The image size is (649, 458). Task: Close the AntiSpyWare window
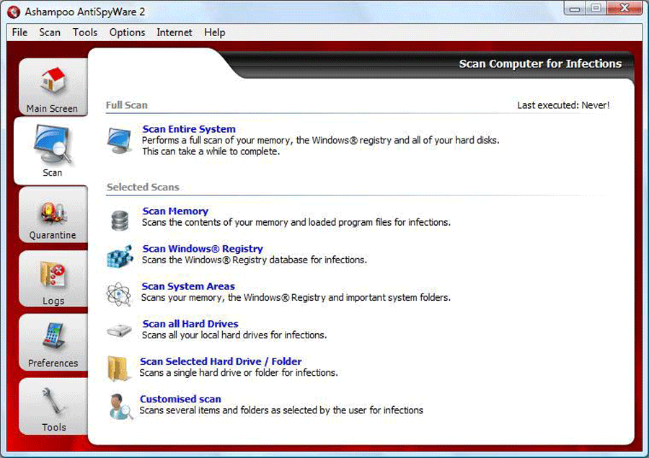tap(624, 9)
